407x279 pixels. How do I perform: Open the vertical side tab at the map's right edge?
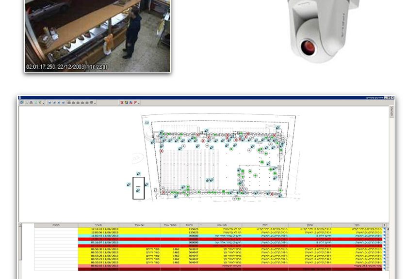coord(391,112)
